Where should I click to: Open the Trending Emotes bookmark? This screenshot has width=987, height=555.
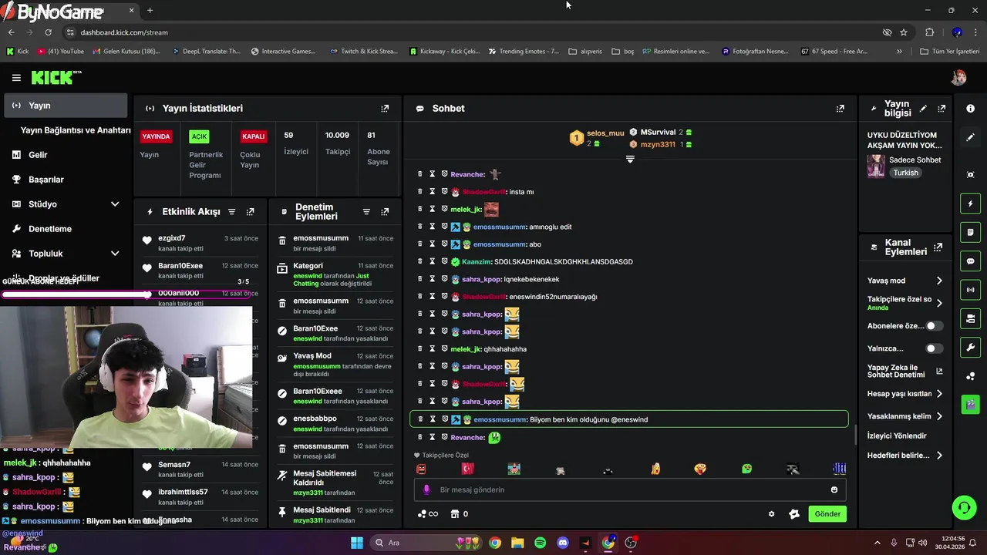coord(524,52)
